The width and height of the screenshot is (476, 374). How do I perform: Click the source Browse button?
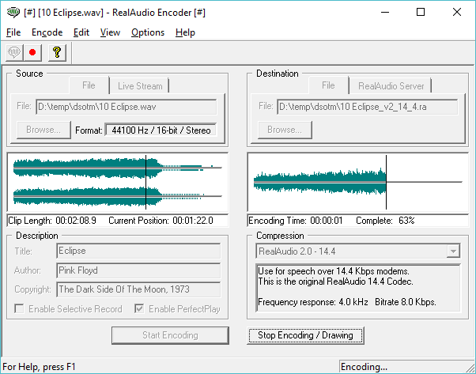42,130
